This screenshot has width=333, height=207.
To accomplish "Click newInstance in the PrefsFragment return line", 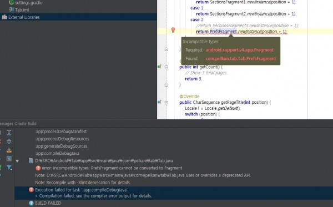I will 250,32.
